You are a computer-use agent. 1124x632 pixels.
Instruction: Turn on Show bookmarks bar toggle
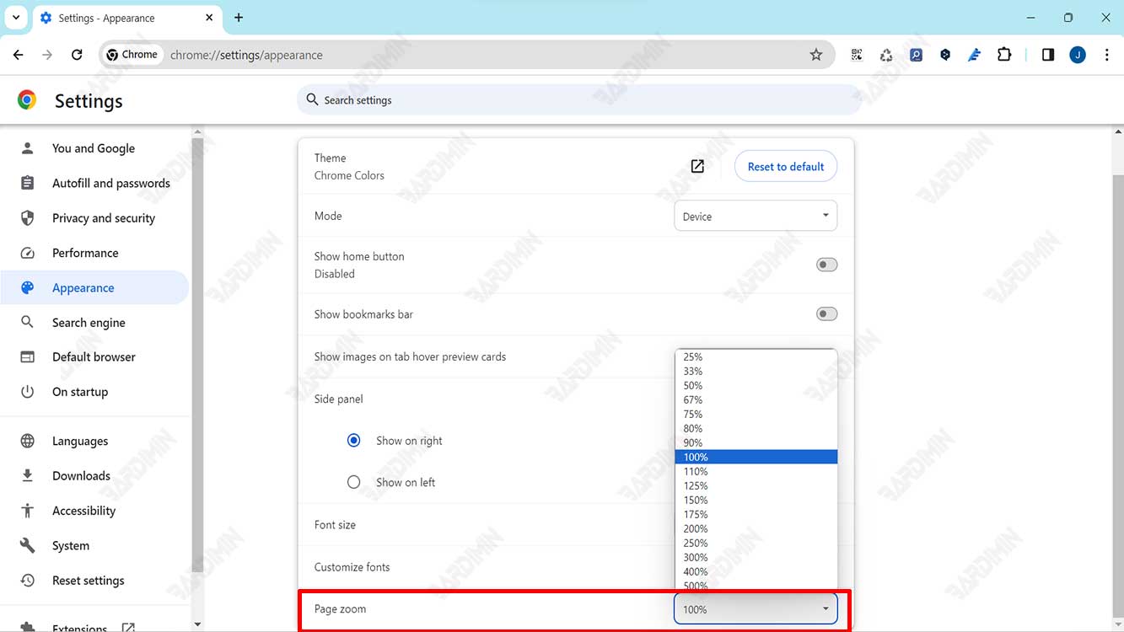pos(826,314)
